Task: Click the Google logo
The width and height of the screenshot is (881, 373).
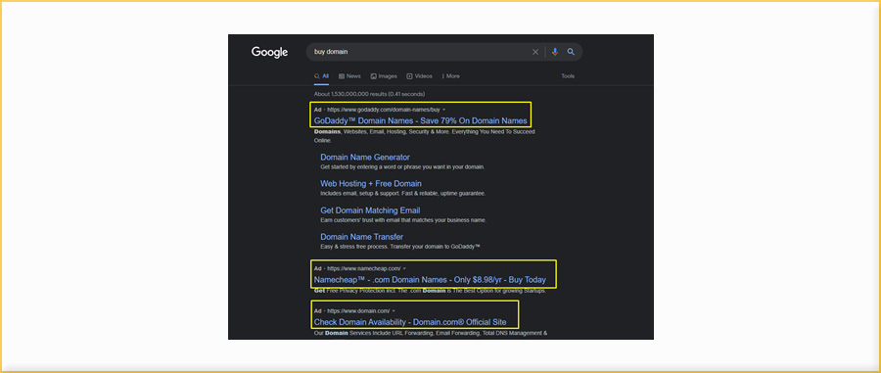Action: click(270, 52)
